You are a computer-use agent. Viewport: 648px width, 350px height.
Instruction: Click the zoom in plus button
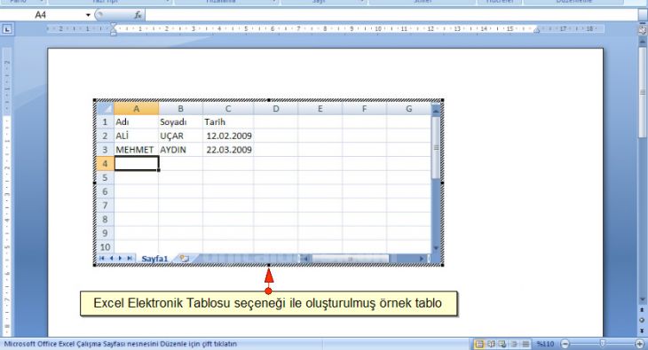(639, 344)
